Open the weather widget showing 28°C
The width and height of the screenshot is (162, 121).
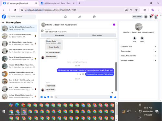(x=126, y=111)
